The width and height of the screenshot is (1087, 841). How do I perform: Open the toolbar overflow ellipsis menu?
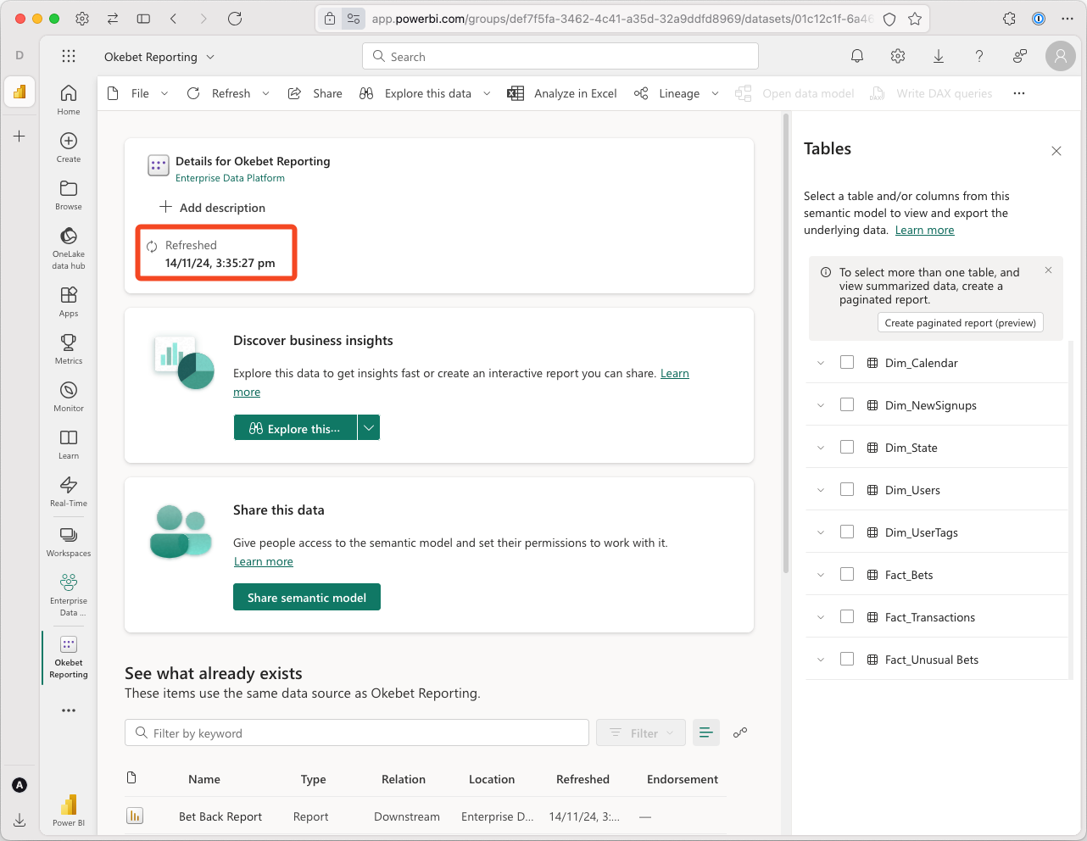click(1019, 93)
